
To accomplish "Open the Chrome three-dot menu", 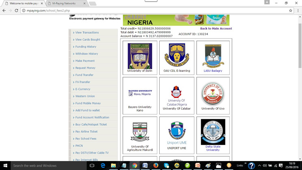I will tap(298, 11).
